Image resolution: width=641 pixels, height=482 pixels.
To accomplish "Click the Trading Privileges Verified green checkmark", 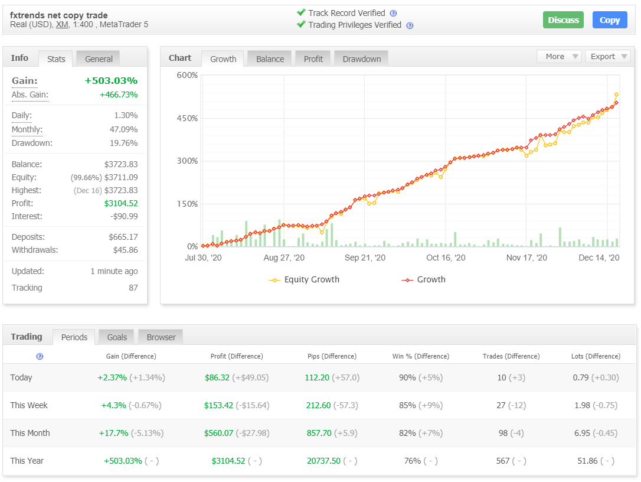I will [301, 25].
